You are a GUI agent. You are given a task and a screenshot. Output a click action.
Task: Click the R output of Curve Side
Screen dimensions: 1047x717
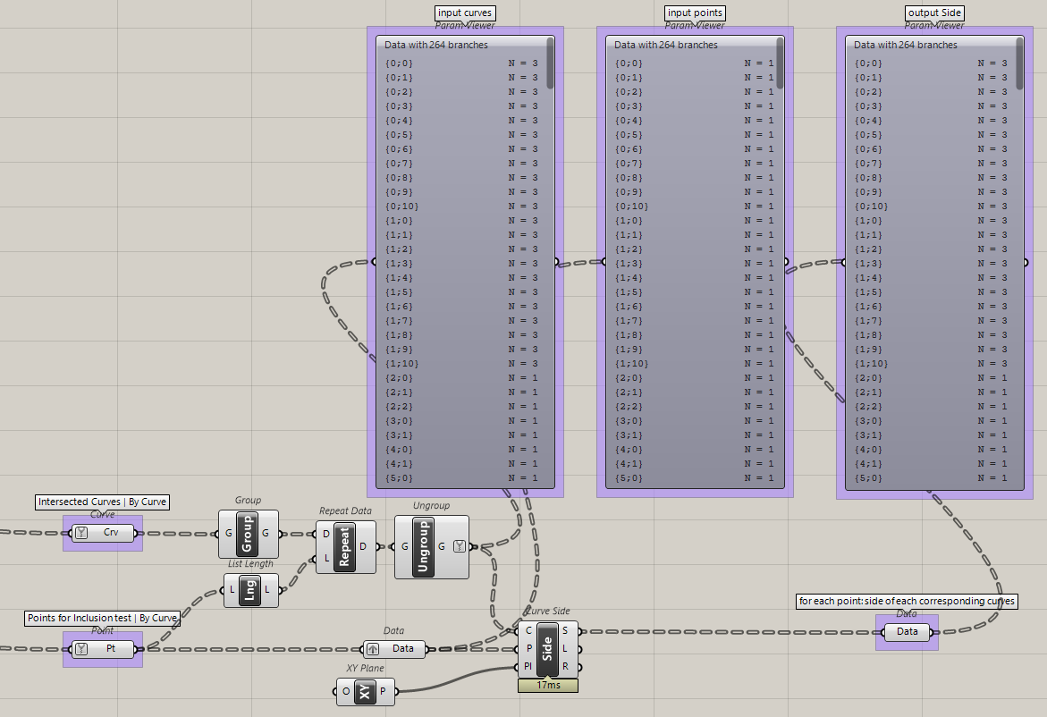pos(565,666)
